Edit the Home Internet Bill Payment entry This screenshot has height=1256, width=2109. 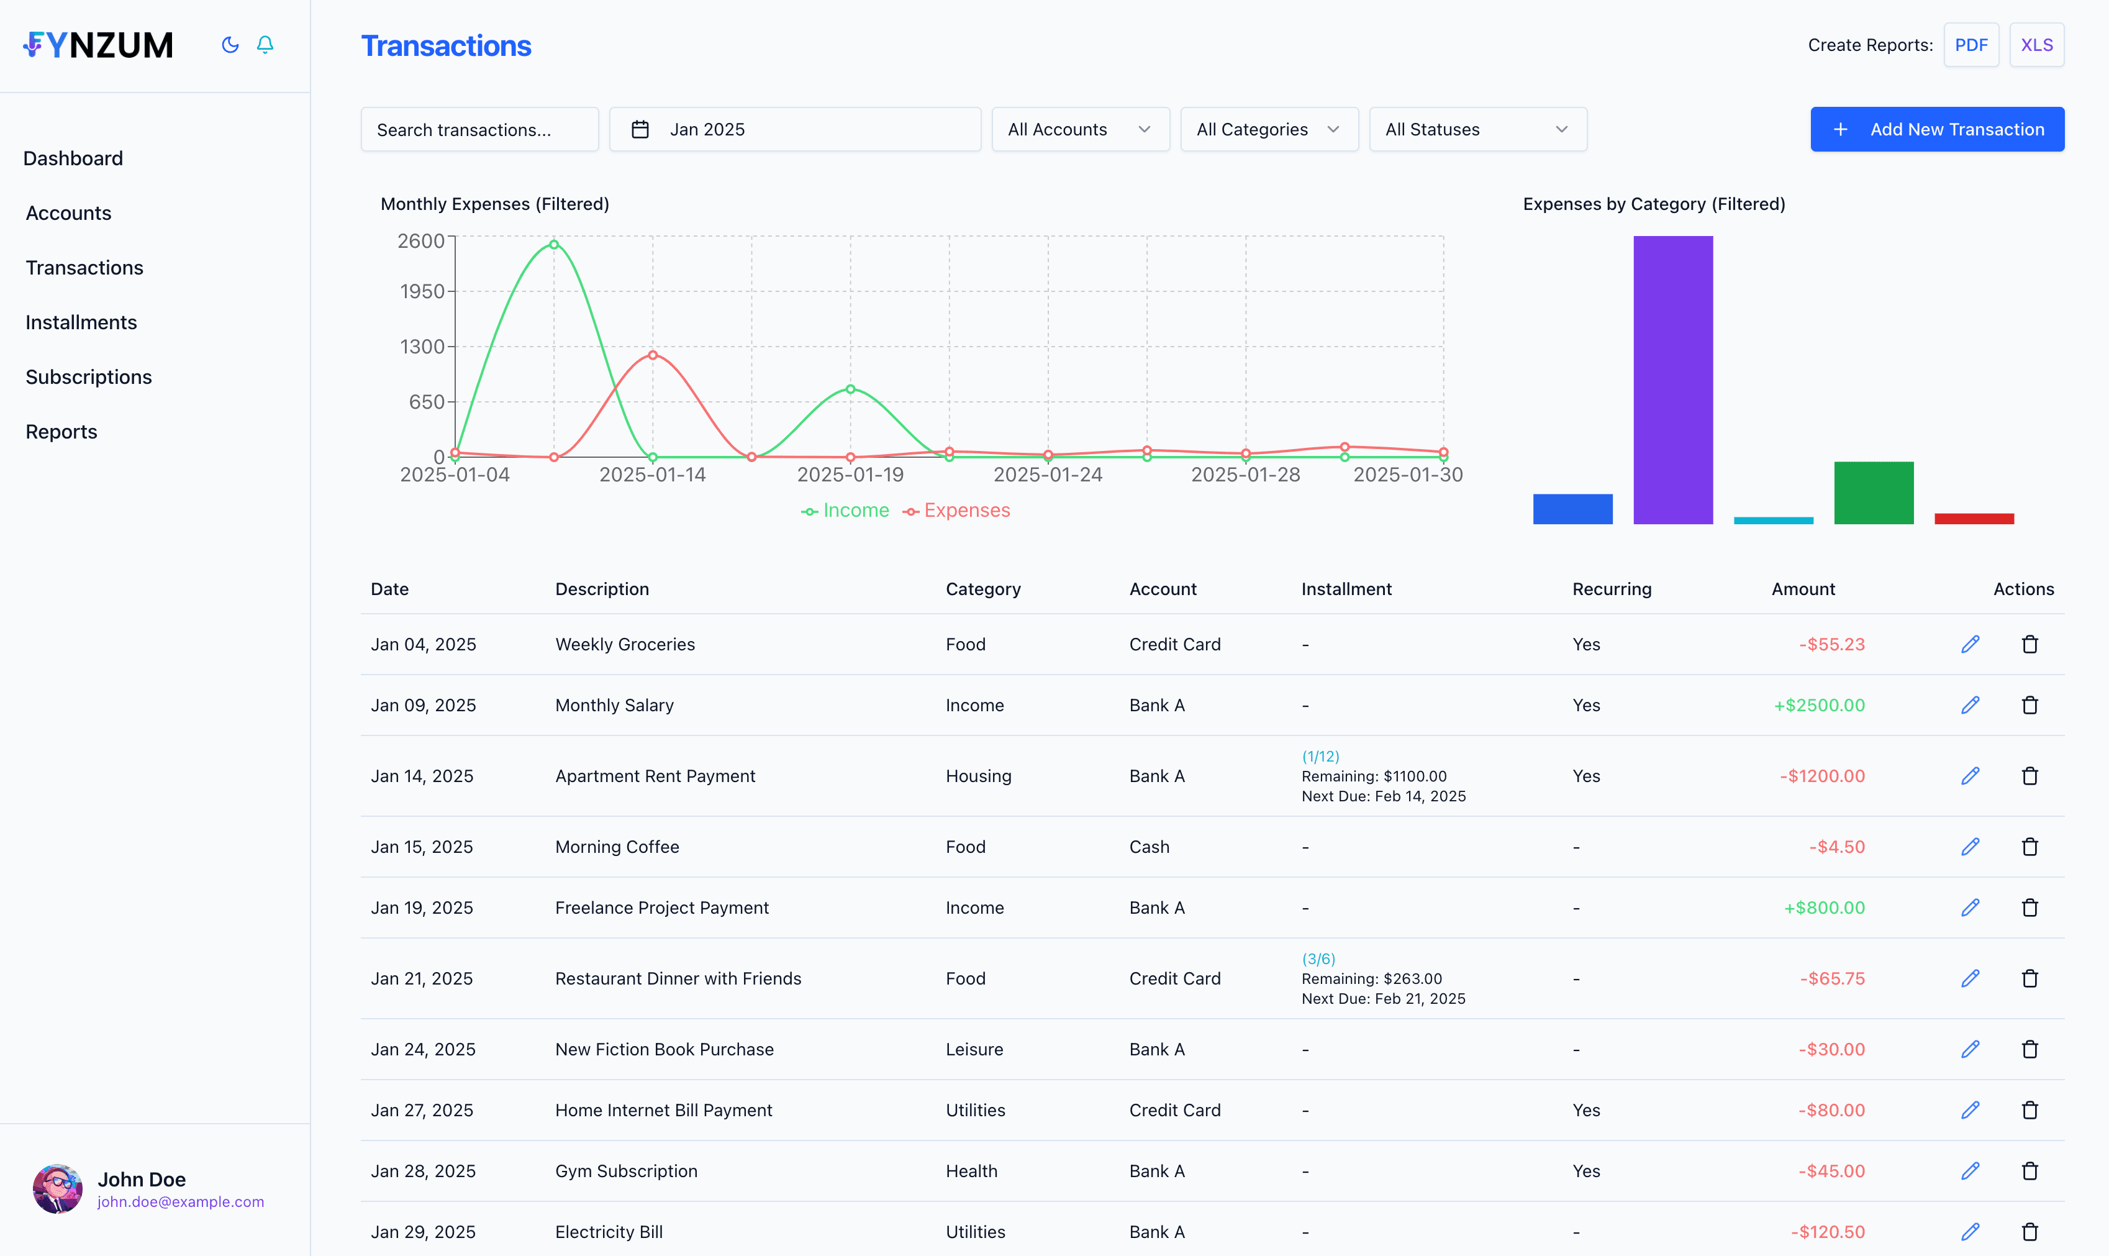point(1971,1109)
